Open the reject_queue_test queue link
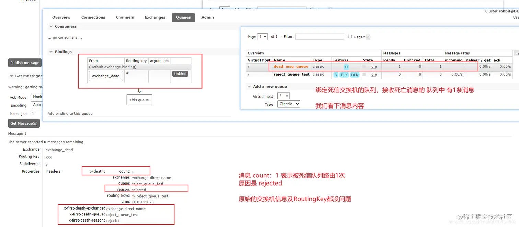The image size is (519, 227). (x=291, y=74)
